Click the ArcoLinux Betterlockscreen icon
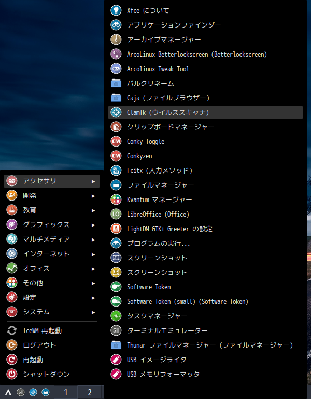Screen dimensions: 311x399 (116, 54)
